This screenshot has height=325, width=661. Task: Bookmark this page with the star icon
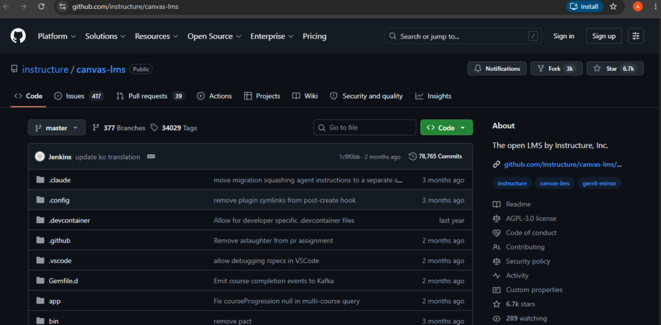pyautogui.click(x=613, y=6)
